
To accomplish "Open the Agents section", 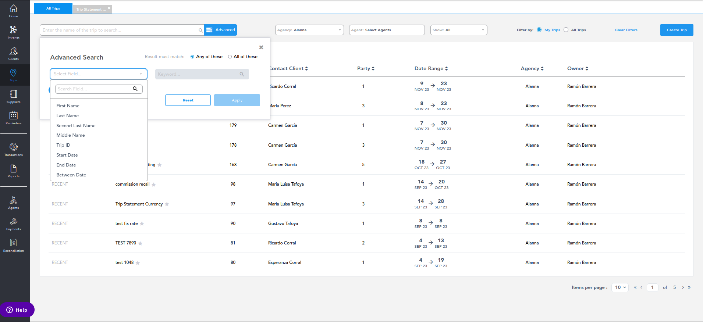I will pos(14,203).
